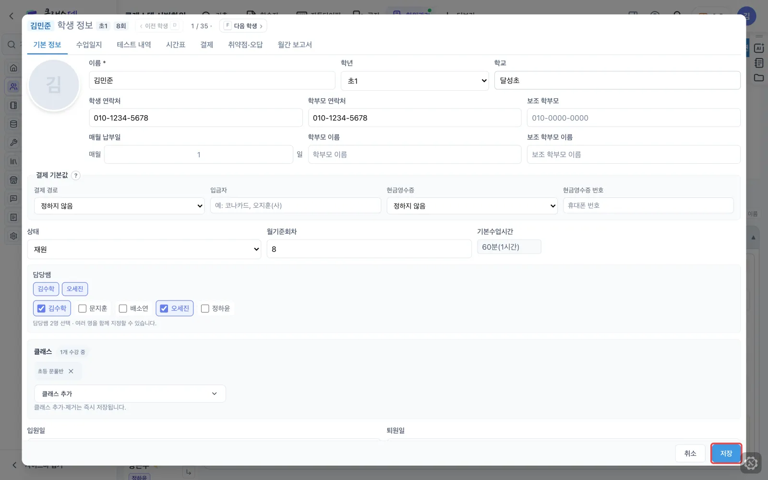Screen dimensions: 768x480
Task: Open the notebook icon in left sidebar
Action: point(13,106)
